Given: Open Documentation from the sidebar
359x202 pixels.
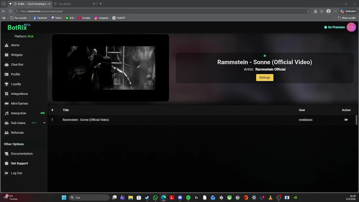Looking at the screenshot, I should pyautogui.click(x=22, y=154).
